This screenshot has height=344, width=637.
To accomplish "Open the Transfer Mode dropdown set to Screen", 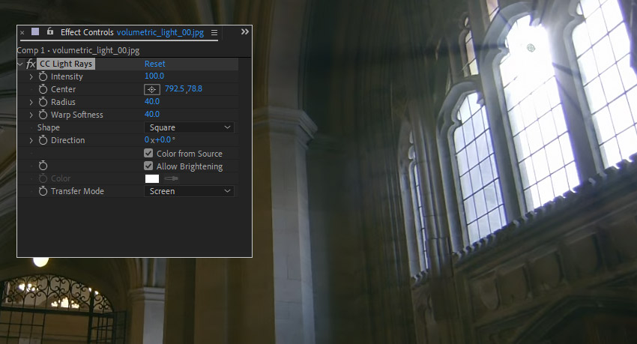I will tap(189, 191).
